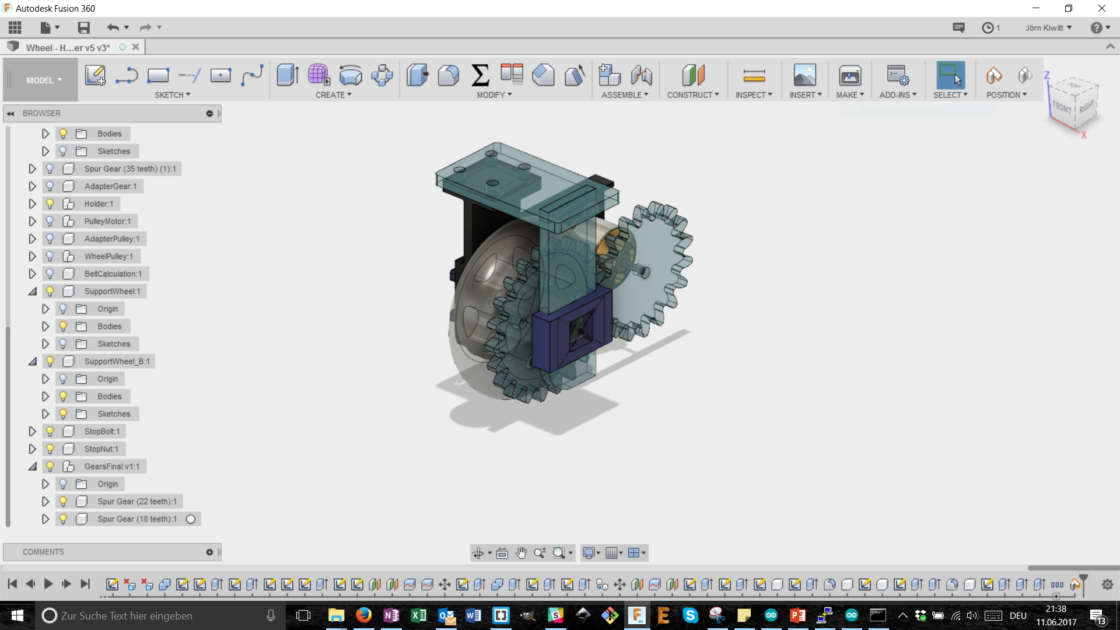Image resolution: width=1120 pixels, height=630 pixels.
Task: Click the 3D Print make icon
Action: [x=850, y=75]
